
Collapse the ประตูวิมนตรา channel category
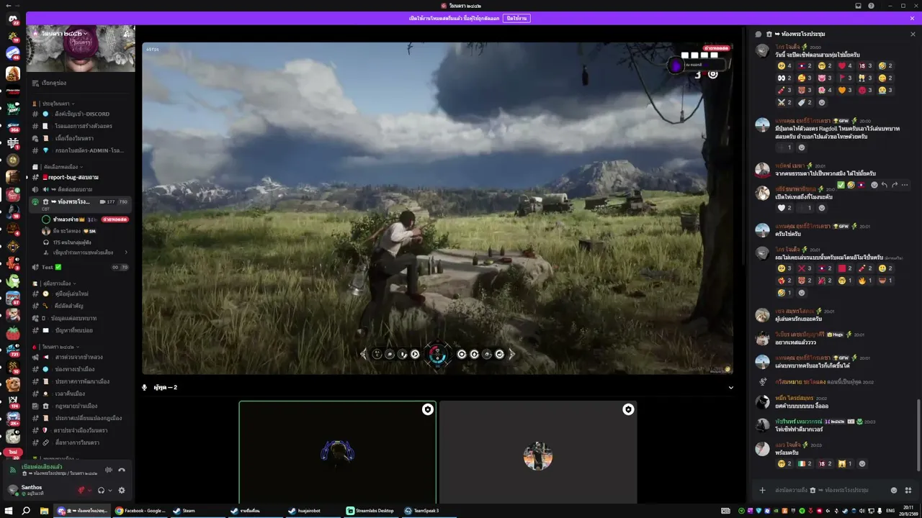58,104
